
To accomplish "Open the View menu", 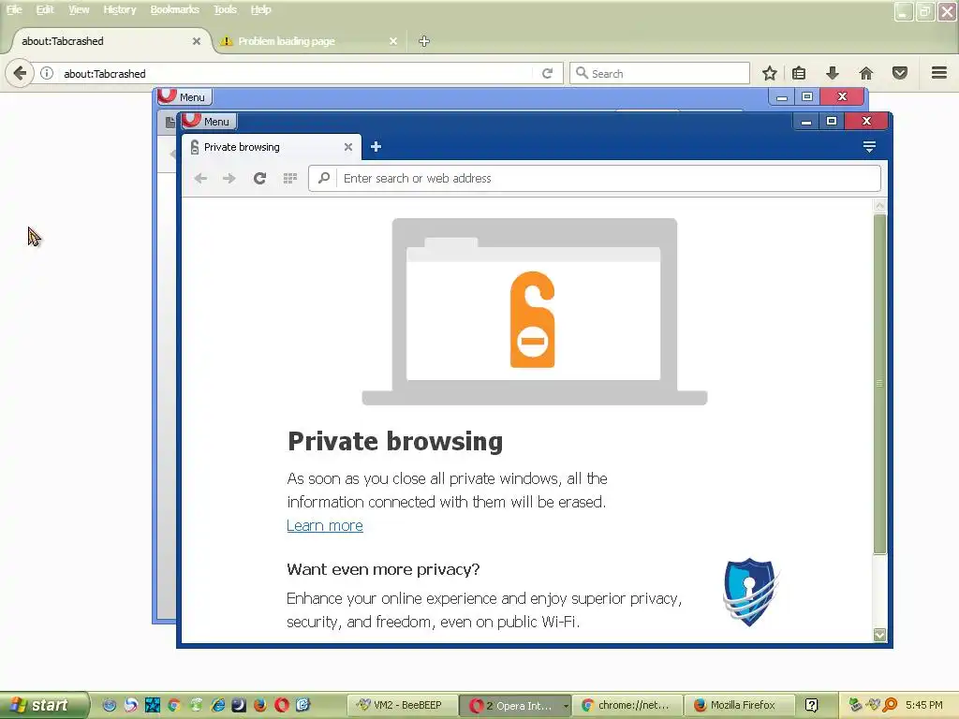I will [79, 9].
